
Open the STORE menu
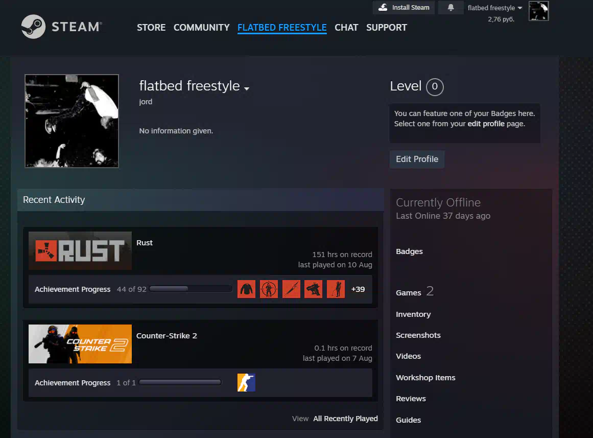click(151, 28)
